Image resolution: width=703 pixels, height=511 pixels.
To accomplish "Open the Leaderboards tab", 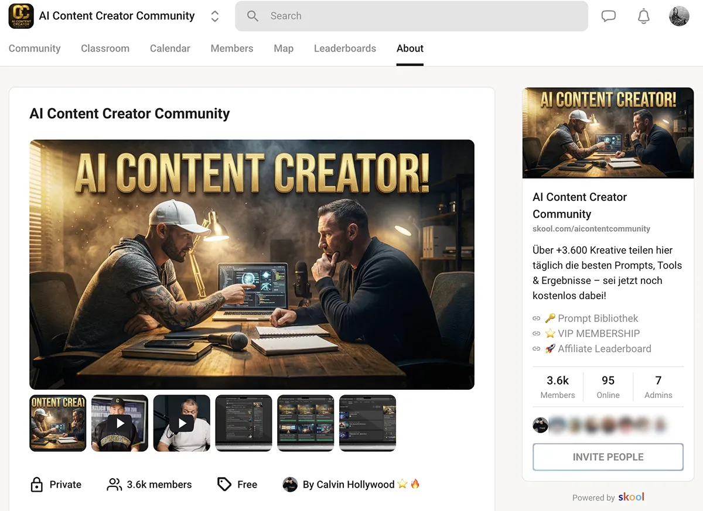I will (345, 49).
